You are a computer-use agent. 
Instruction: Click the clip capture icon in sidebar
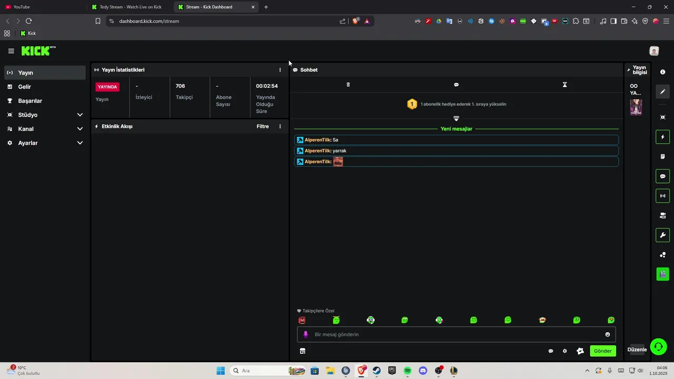point(662,117)
